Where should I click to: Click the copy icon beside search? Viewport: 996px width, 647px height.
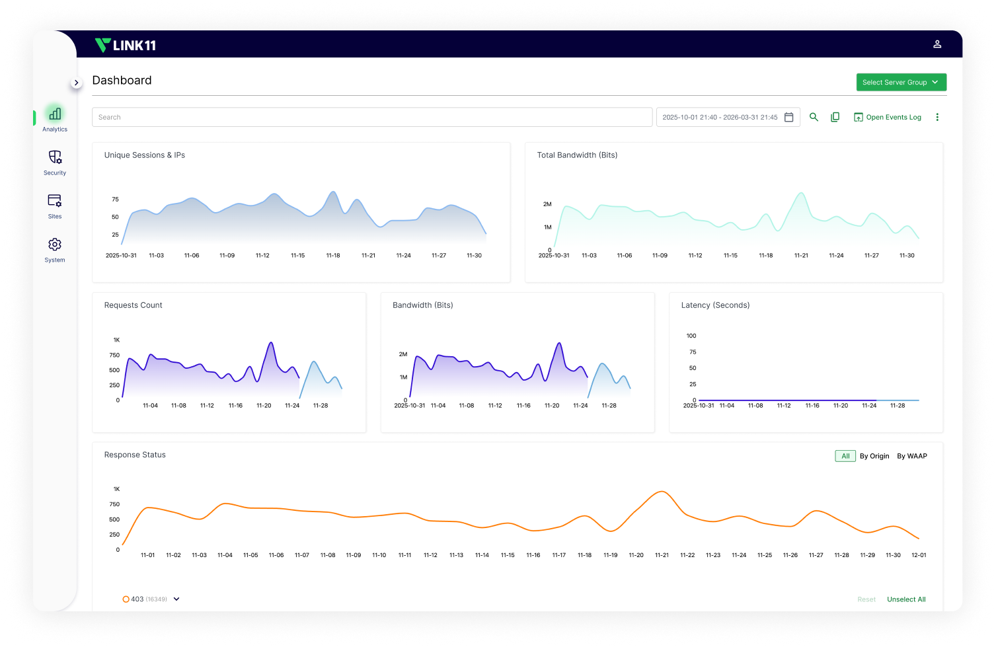pyautogui.click(x=835, y=117)
